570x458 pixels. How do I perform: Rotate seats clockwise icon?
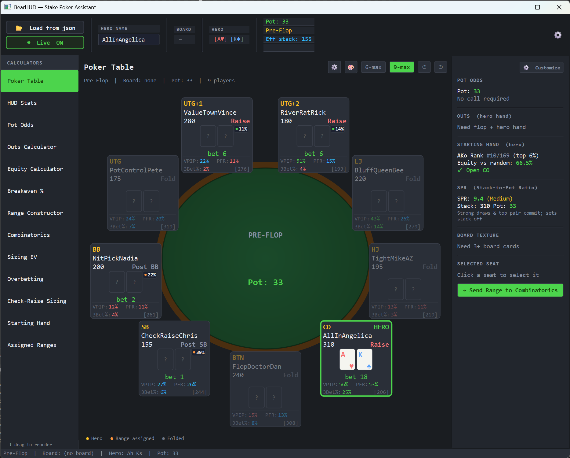pos(441,67)
